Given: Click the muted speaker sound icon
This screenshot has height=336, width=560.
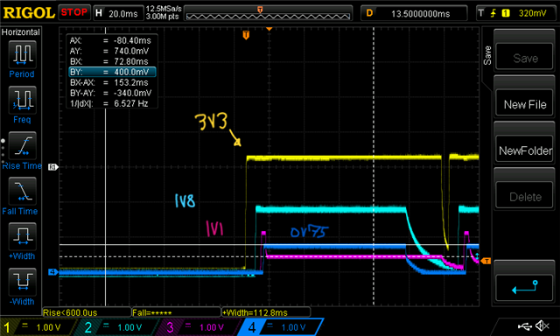Looking at the screenshot, I should pos(542,325).
